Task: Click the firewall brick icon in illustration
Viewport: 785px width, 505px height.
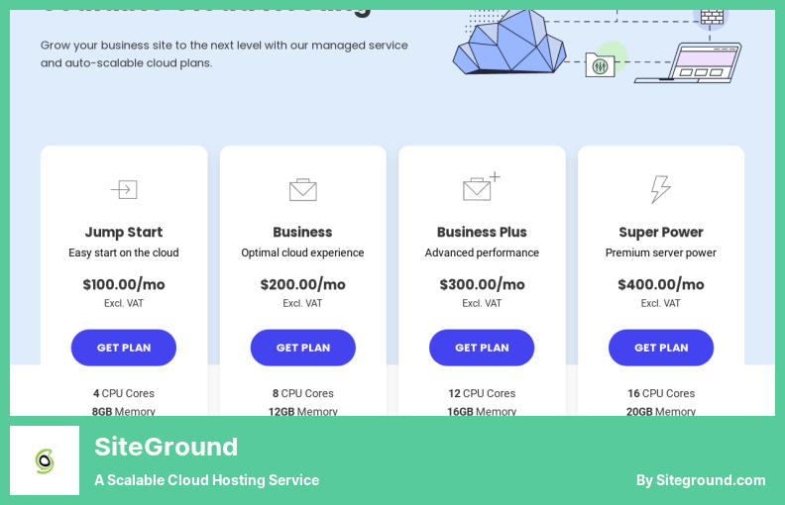Action: pos(712,15)
